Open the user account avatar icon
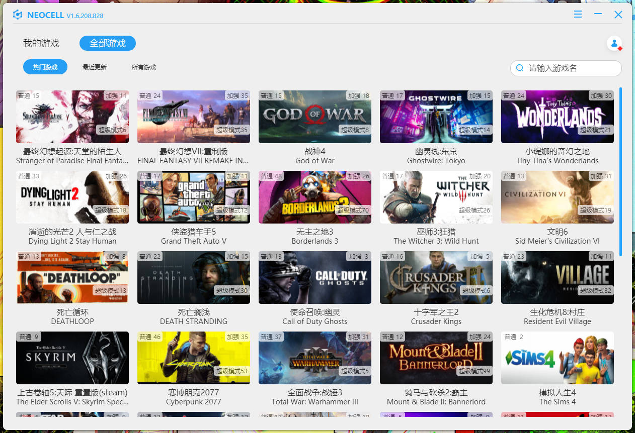Image resolution: width=635 pixels, height=433 pixels. click(614, 44)
